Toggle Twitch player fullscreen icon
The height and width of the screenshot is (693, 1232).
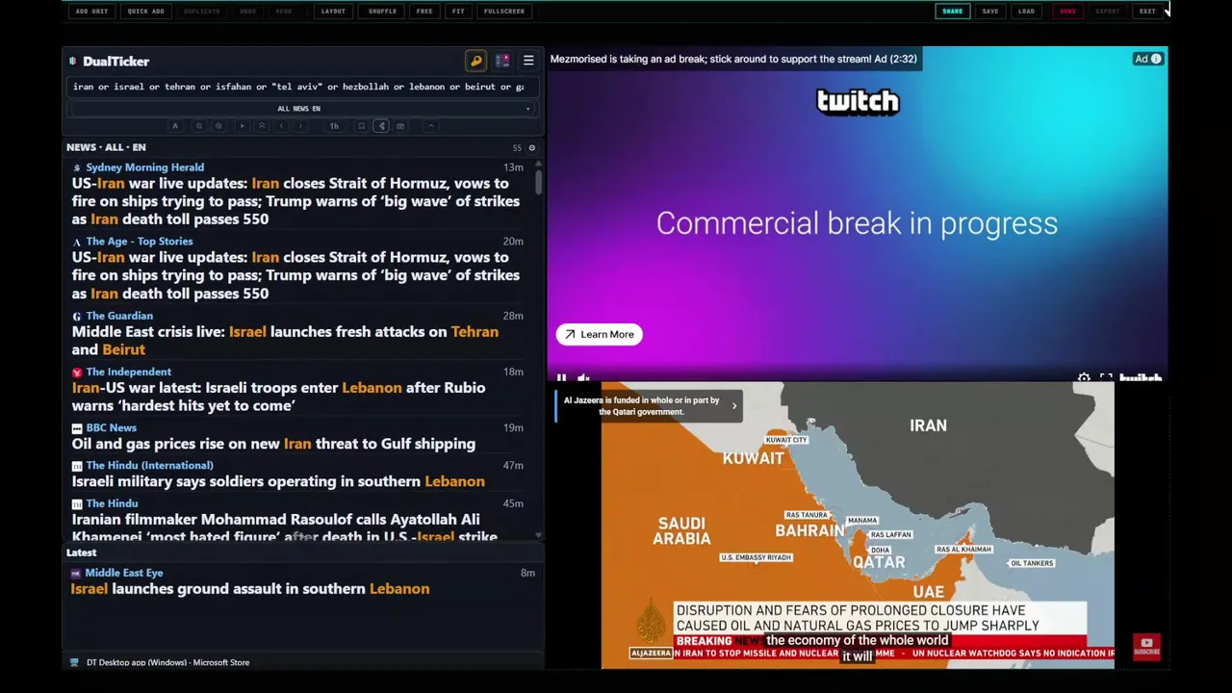pos(1106,378)
